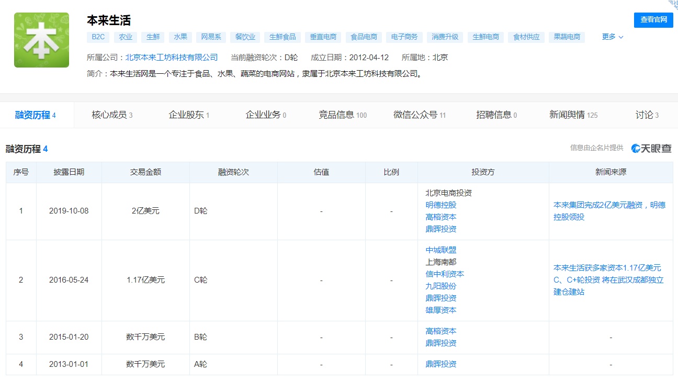Open news 本来生活获多家资本1.17亿美元 link
678x381 pixels.
(608, 280)
